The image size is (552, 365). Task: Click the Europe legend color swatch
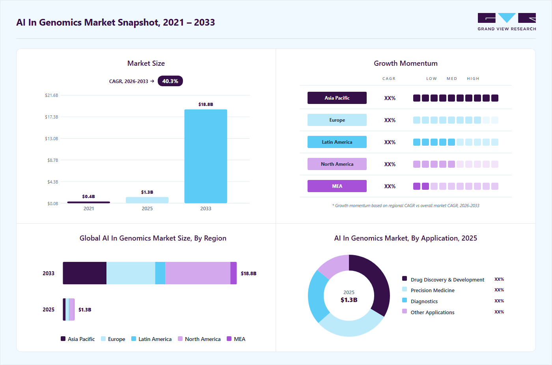click(103, 339)
